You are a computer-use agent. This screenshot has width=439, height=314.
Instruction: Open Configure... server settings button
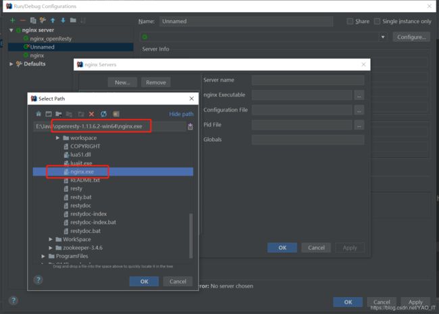[411, 37]
